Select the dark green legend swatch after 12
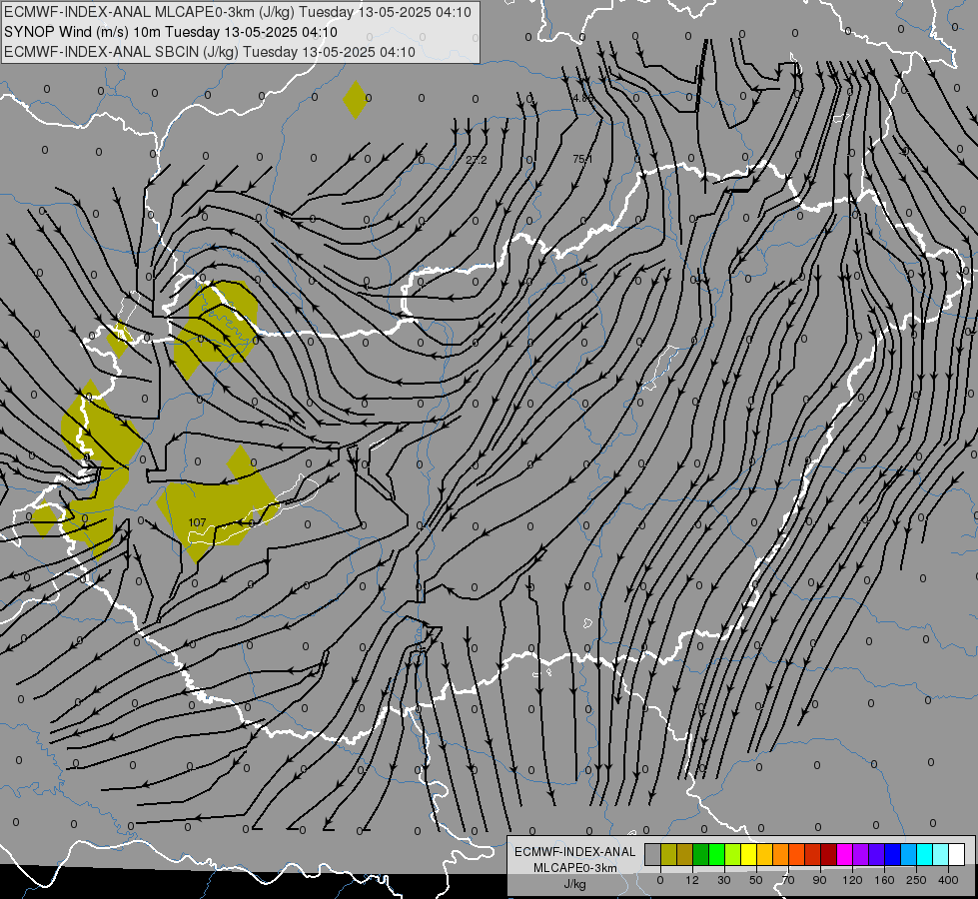The image size is (978, 899). tap(700, 854)
